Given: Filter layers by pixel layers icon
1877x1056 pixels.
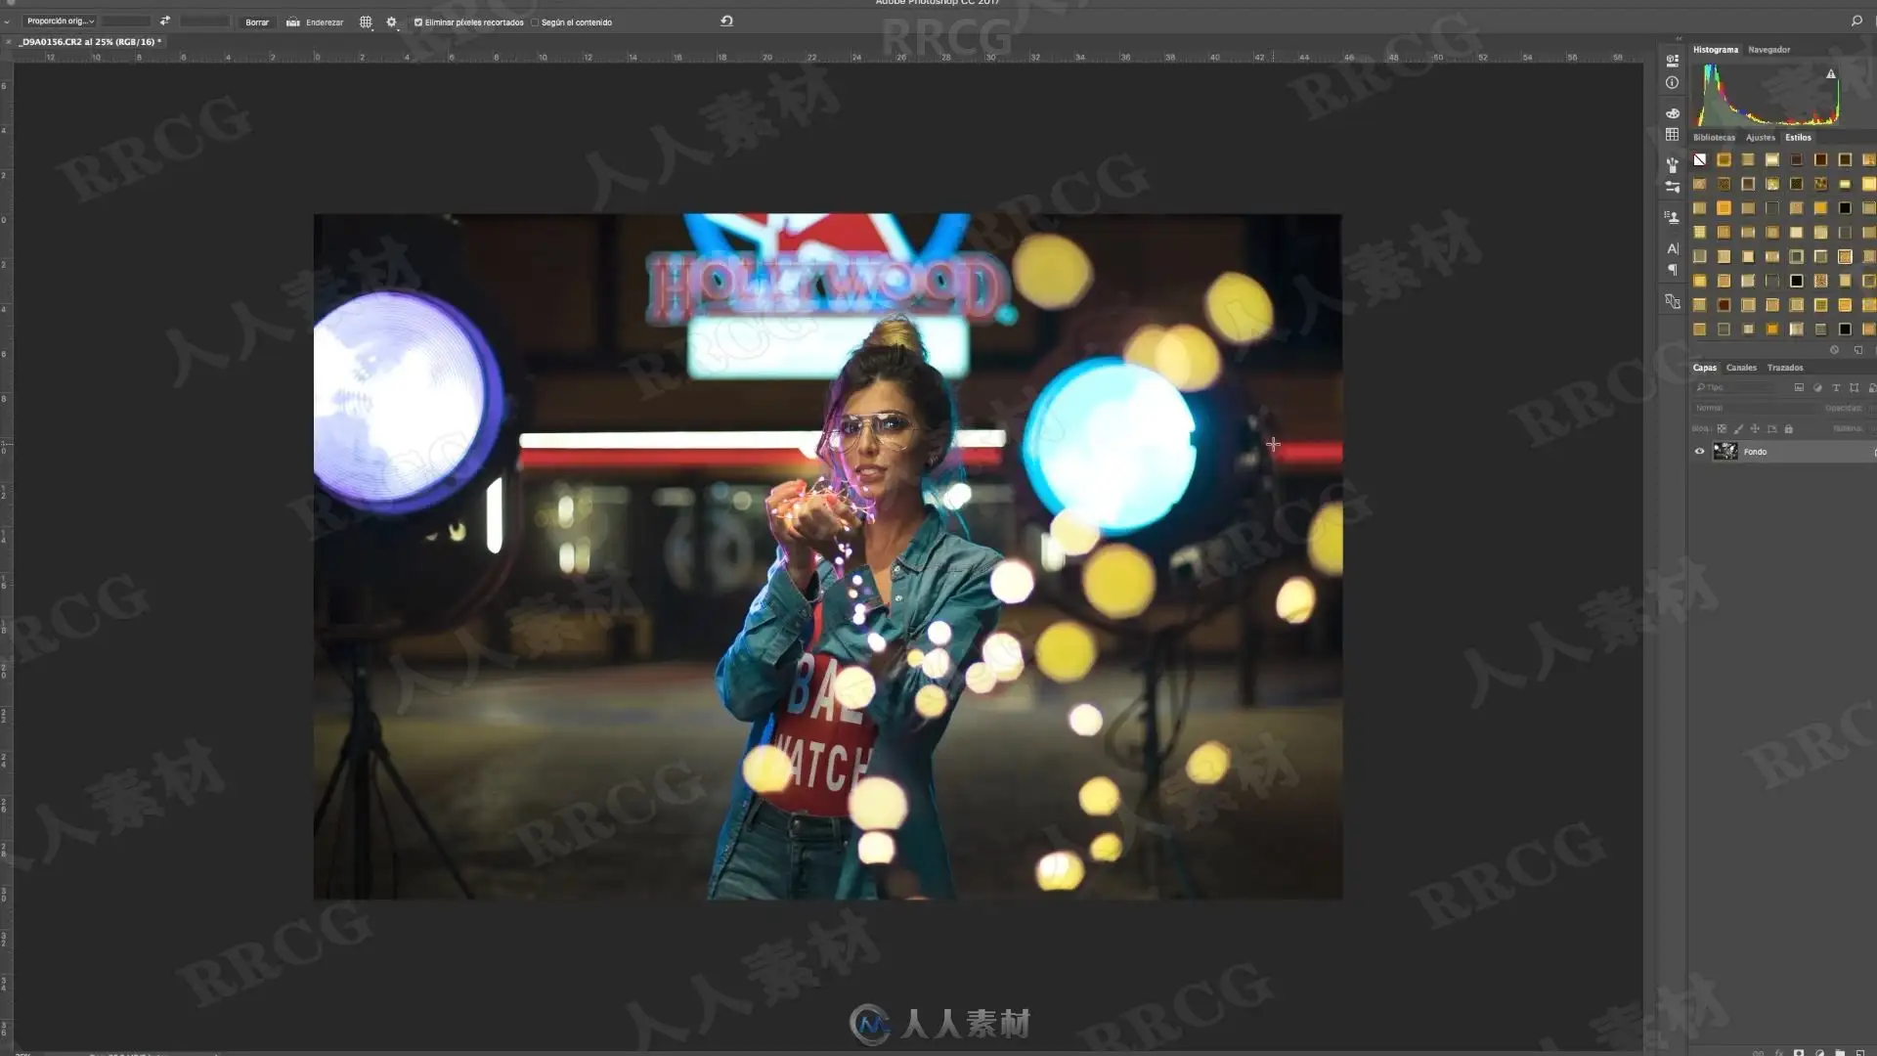Looking at the screenshot, I should pyautogui.click(x=1799, y=388).
